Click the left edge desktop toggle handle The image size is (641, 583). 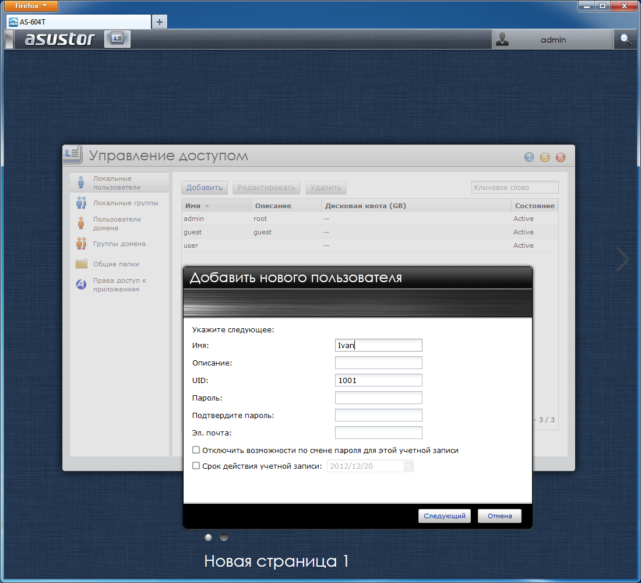tap(9, 39)
